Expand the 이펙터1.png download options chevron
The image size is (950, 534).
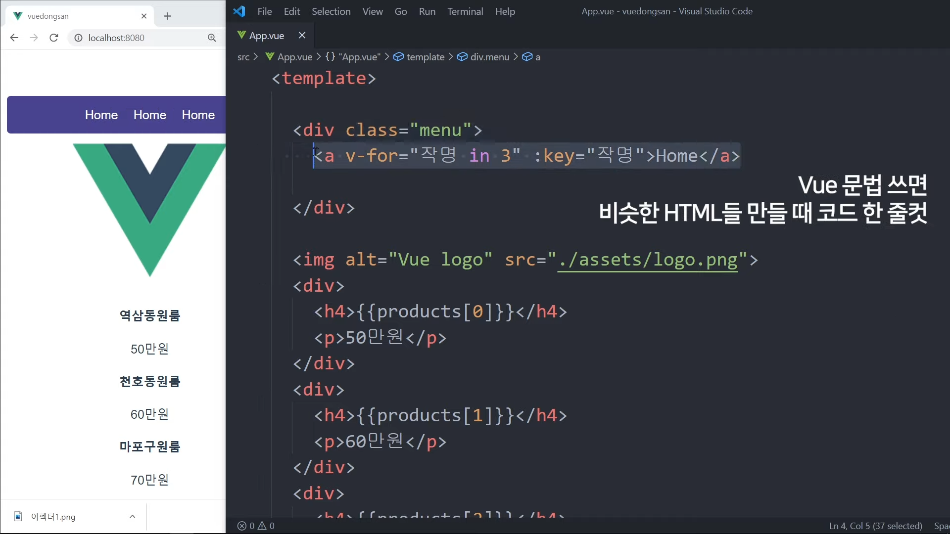[132, 516]
